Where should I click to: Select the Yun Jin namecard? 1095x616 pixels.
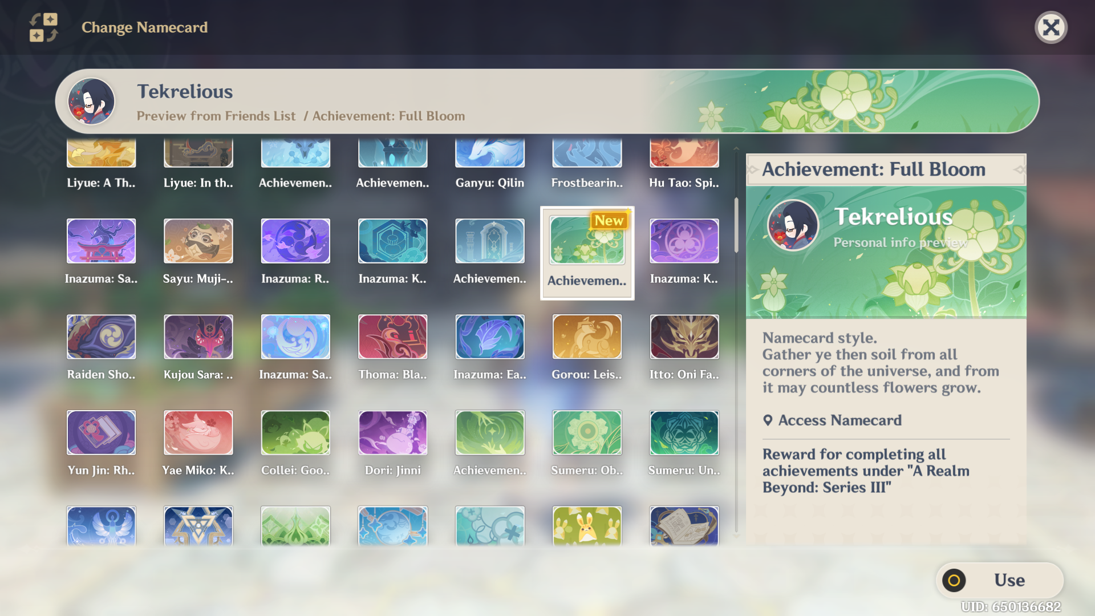pyautogui.click(x=101, y=433)
